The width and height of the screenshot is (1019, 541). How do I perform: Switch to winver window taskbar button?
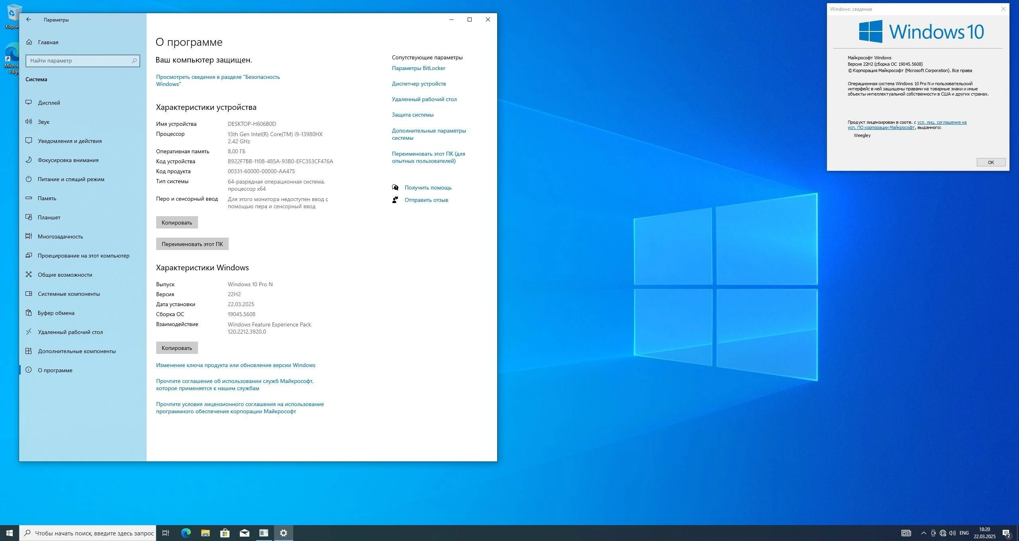[x=264, y=533]
